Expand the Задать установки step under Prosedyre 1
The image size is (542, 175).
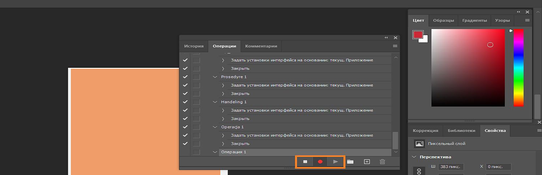coord(223,85)
